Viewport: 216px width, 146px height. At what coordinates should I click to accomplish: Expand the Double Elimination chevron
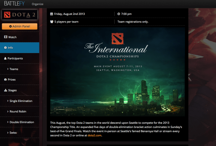[8, 122]
